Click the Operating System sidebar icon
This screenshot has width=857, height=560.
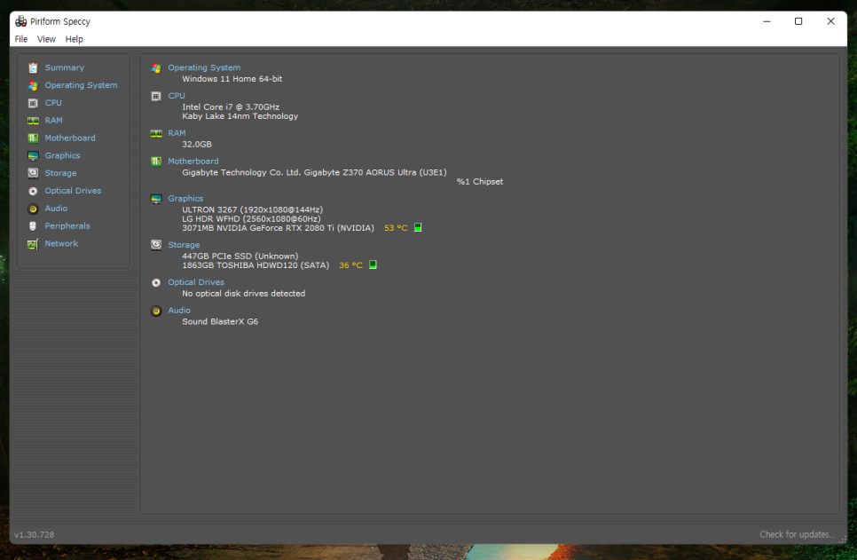[33, 85]
